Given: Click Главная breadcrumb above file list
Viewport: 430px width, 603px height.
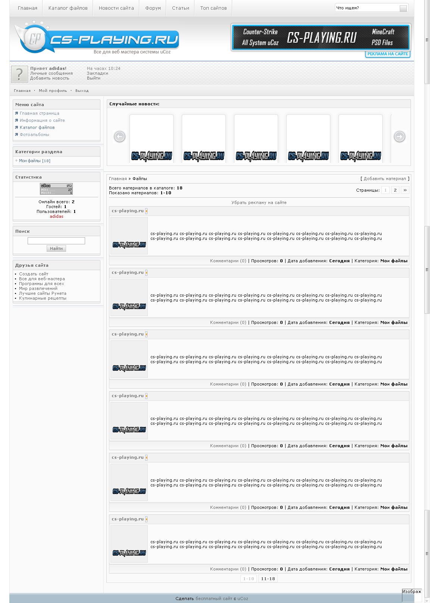Looking at the screenshot, I should [118, 179].
